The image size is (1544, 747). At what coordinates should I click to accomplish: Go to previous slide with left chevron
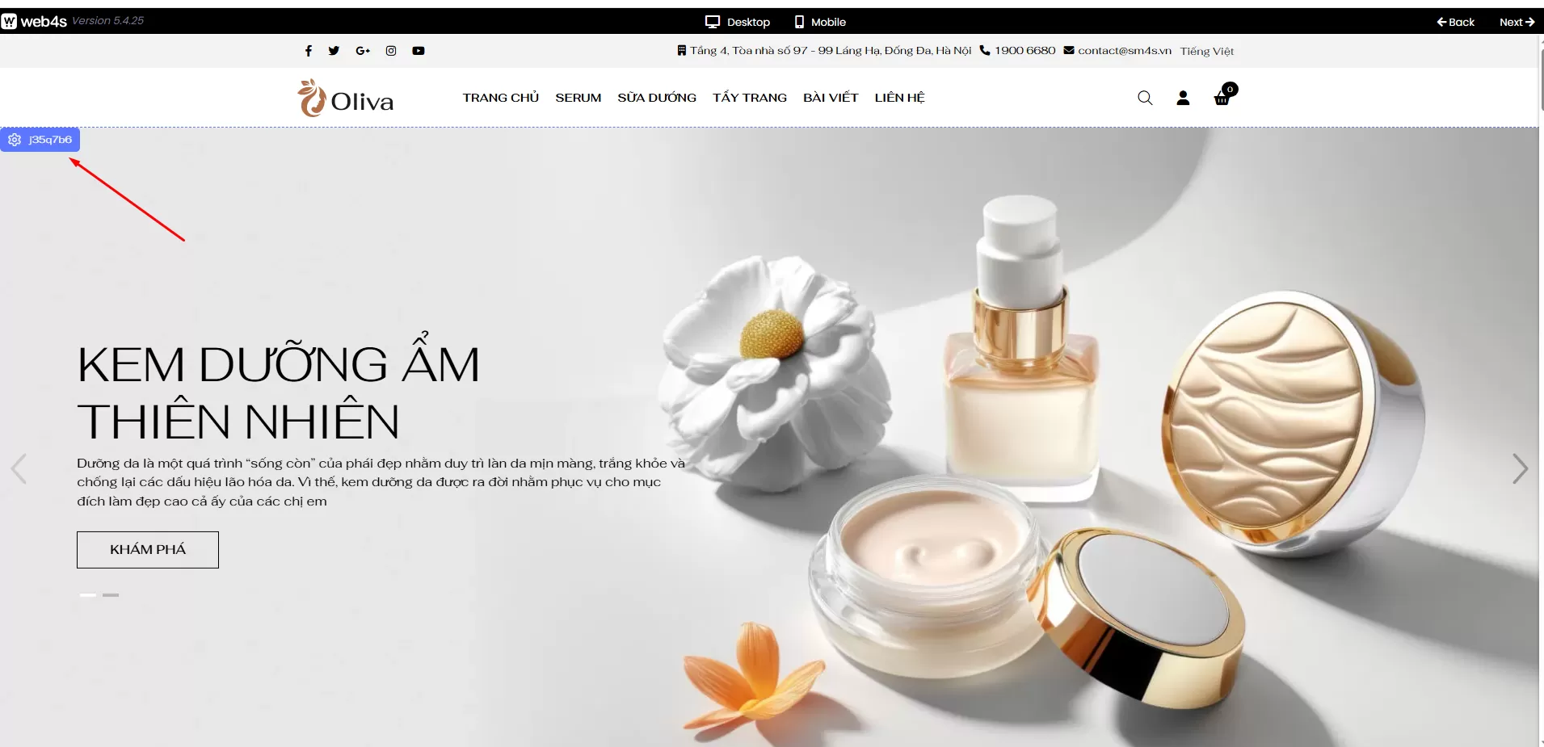[19, 468]
